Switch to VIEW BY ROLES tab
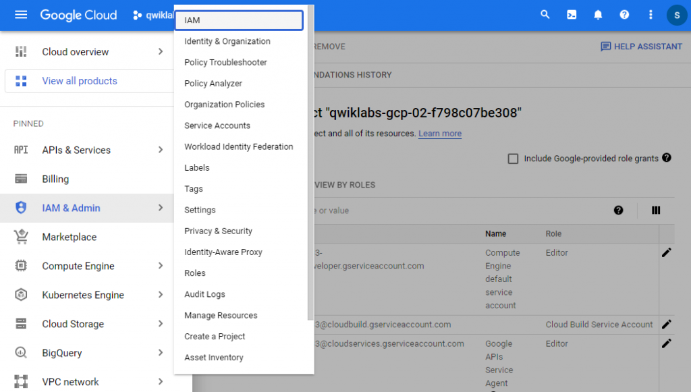Screen dimensions: 691x392 coord(345,185)
